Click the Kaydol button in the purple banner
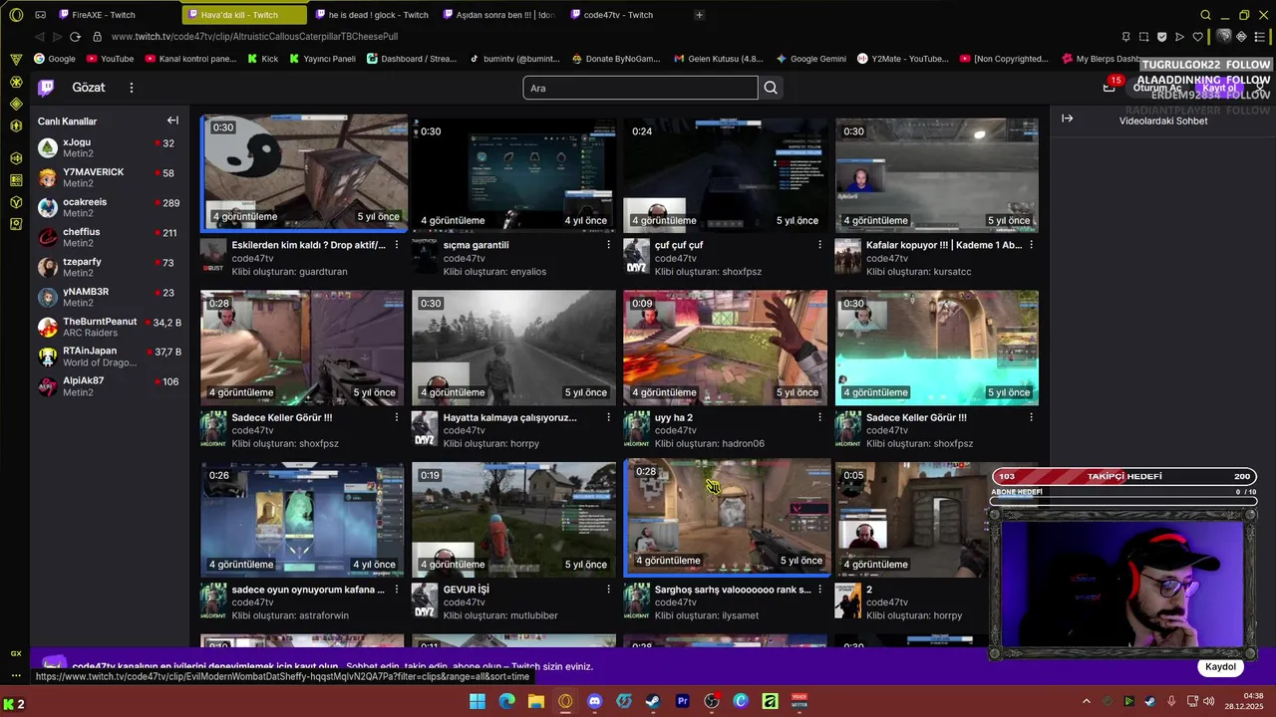The image size is (1276, 717). 1220,667
